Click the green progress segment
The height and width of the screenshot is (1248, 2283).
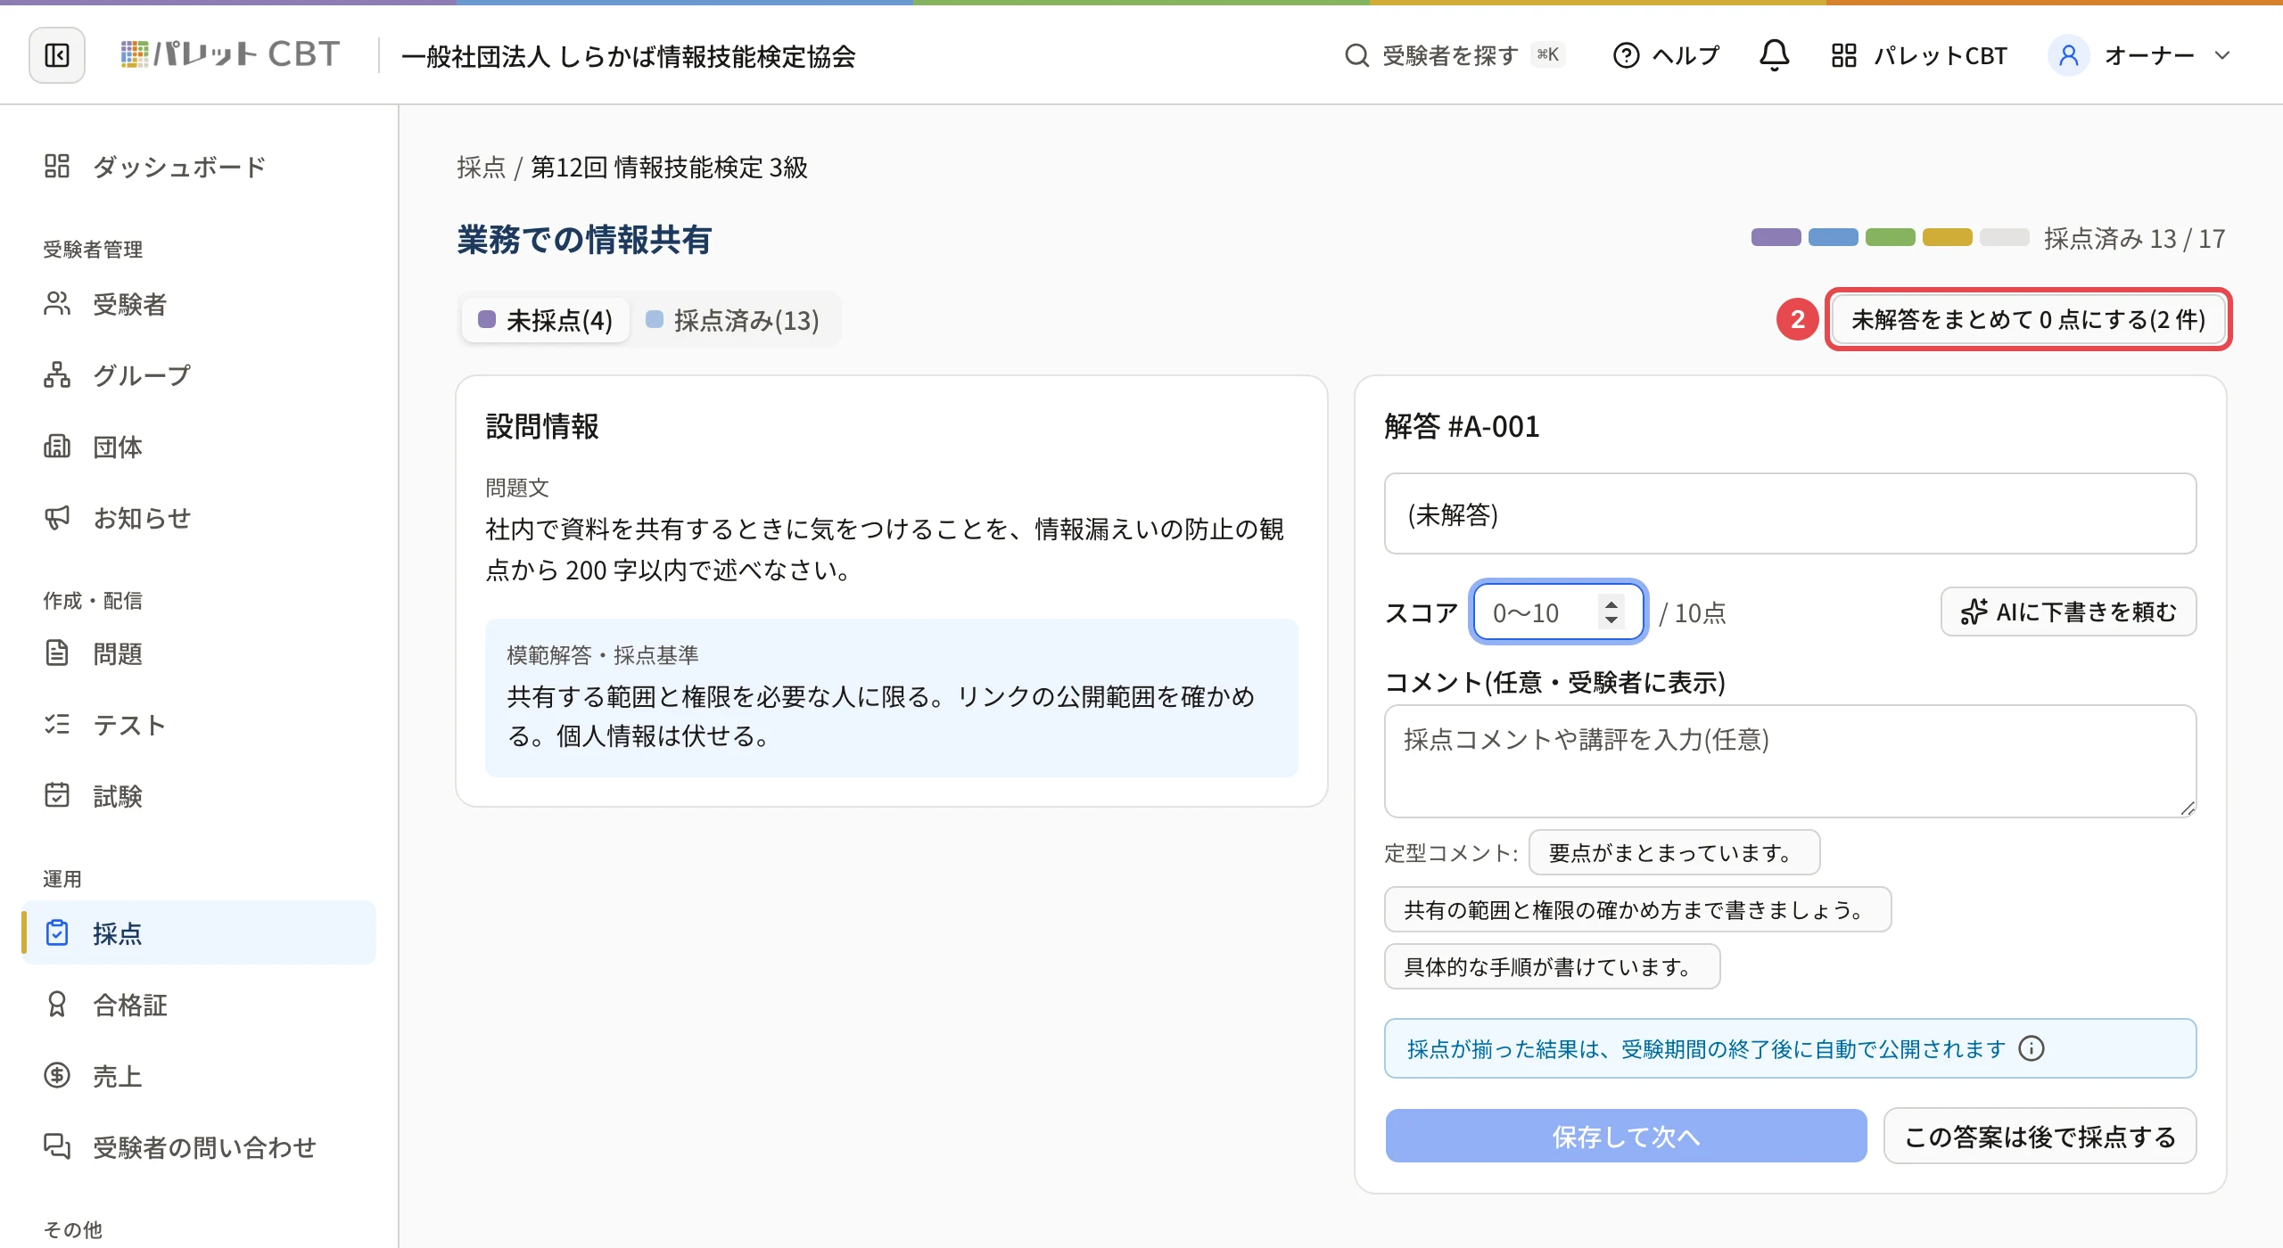click(x=1890, y=237)
